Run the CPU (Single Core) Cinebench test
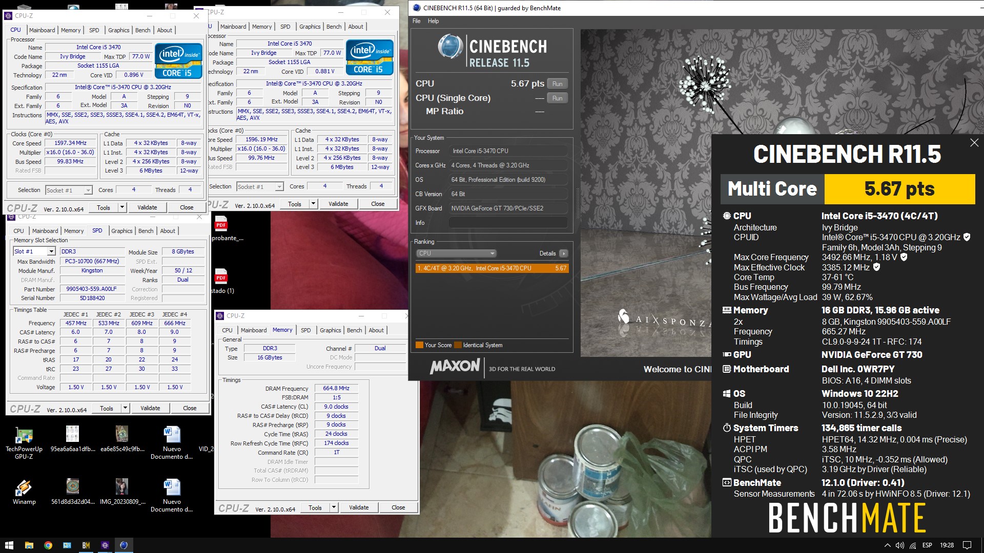984x553 pixels. point(557,98)
